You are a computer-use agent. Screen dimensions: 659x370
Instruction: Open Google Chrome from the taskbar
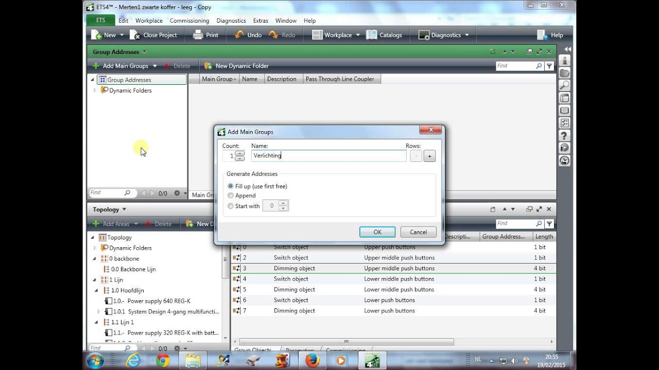tap(163, 361)
